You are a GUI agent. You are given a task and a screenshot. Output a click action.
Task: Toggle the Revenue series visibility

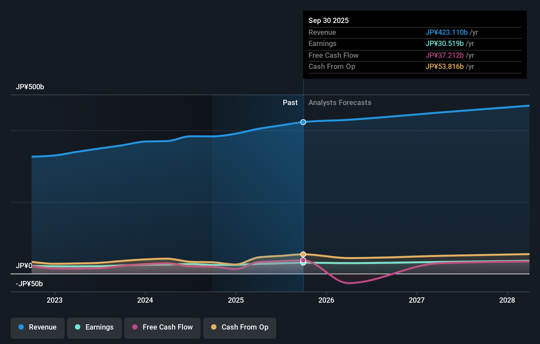click(x=37, y=328)
